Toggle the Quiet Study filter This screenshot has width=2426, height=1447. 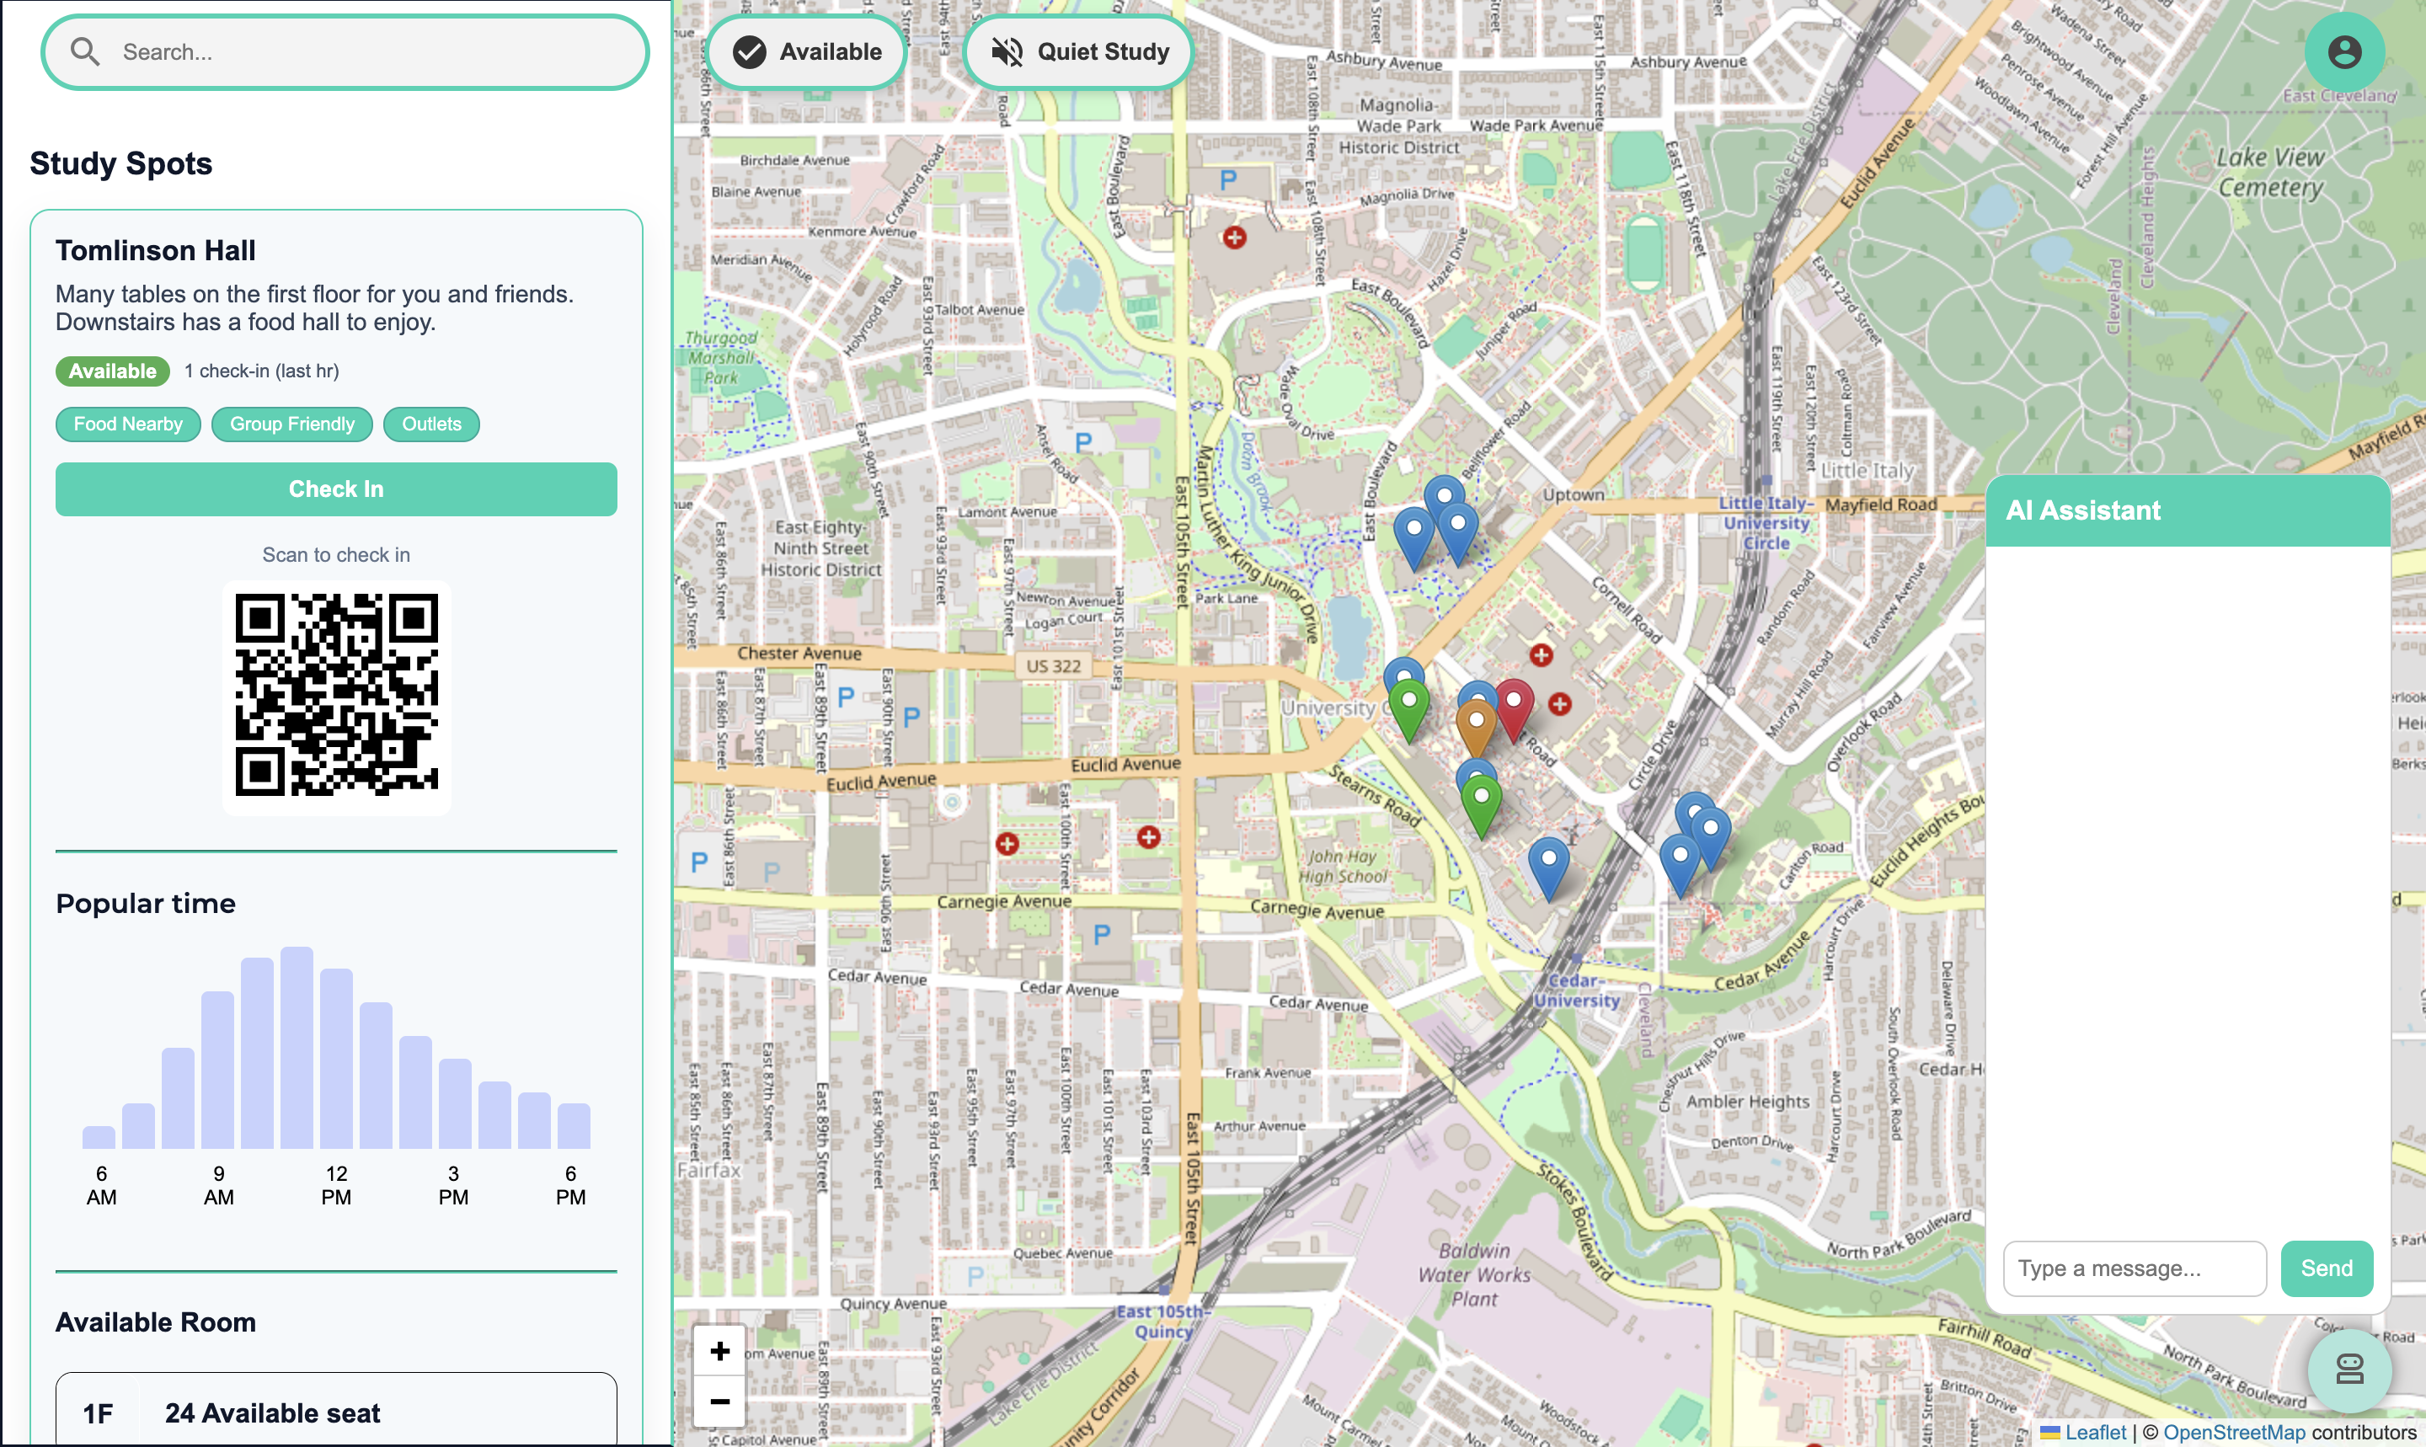tap(1079, 51)
